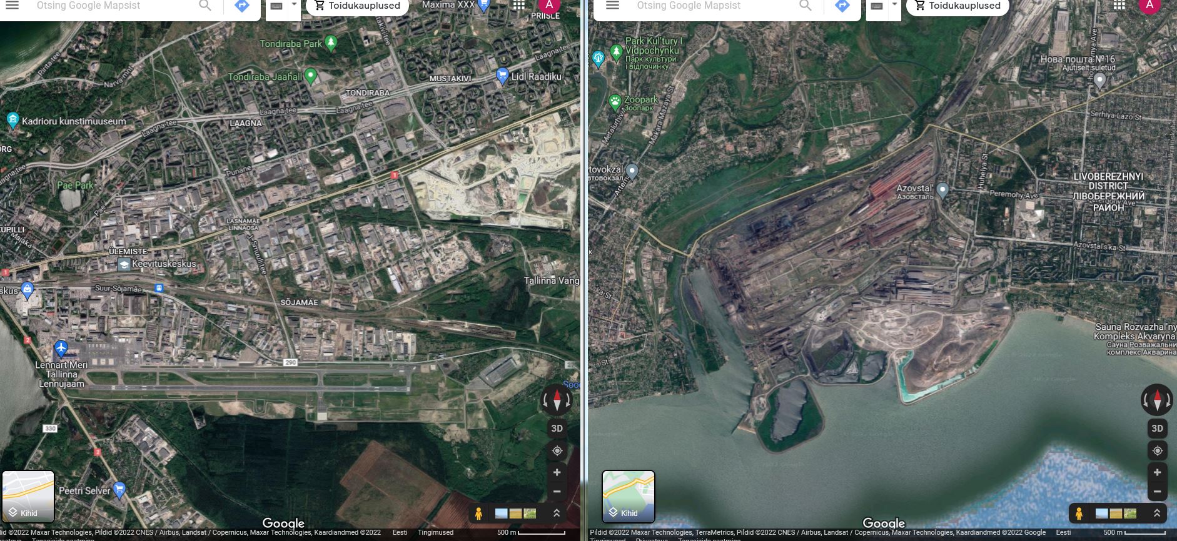Screen dimensions: 1177x541
Task: Open input tools dropdown arrow in left map
Action: pos(294,5)
